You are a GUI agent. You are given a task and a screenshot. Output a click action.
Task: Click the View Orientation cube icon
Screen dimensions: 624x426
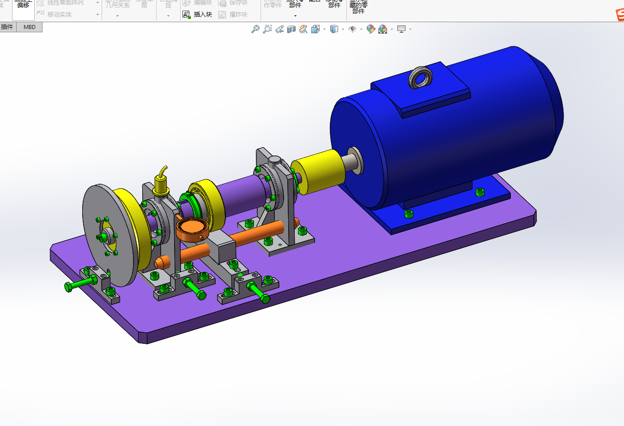pos(315,29)
